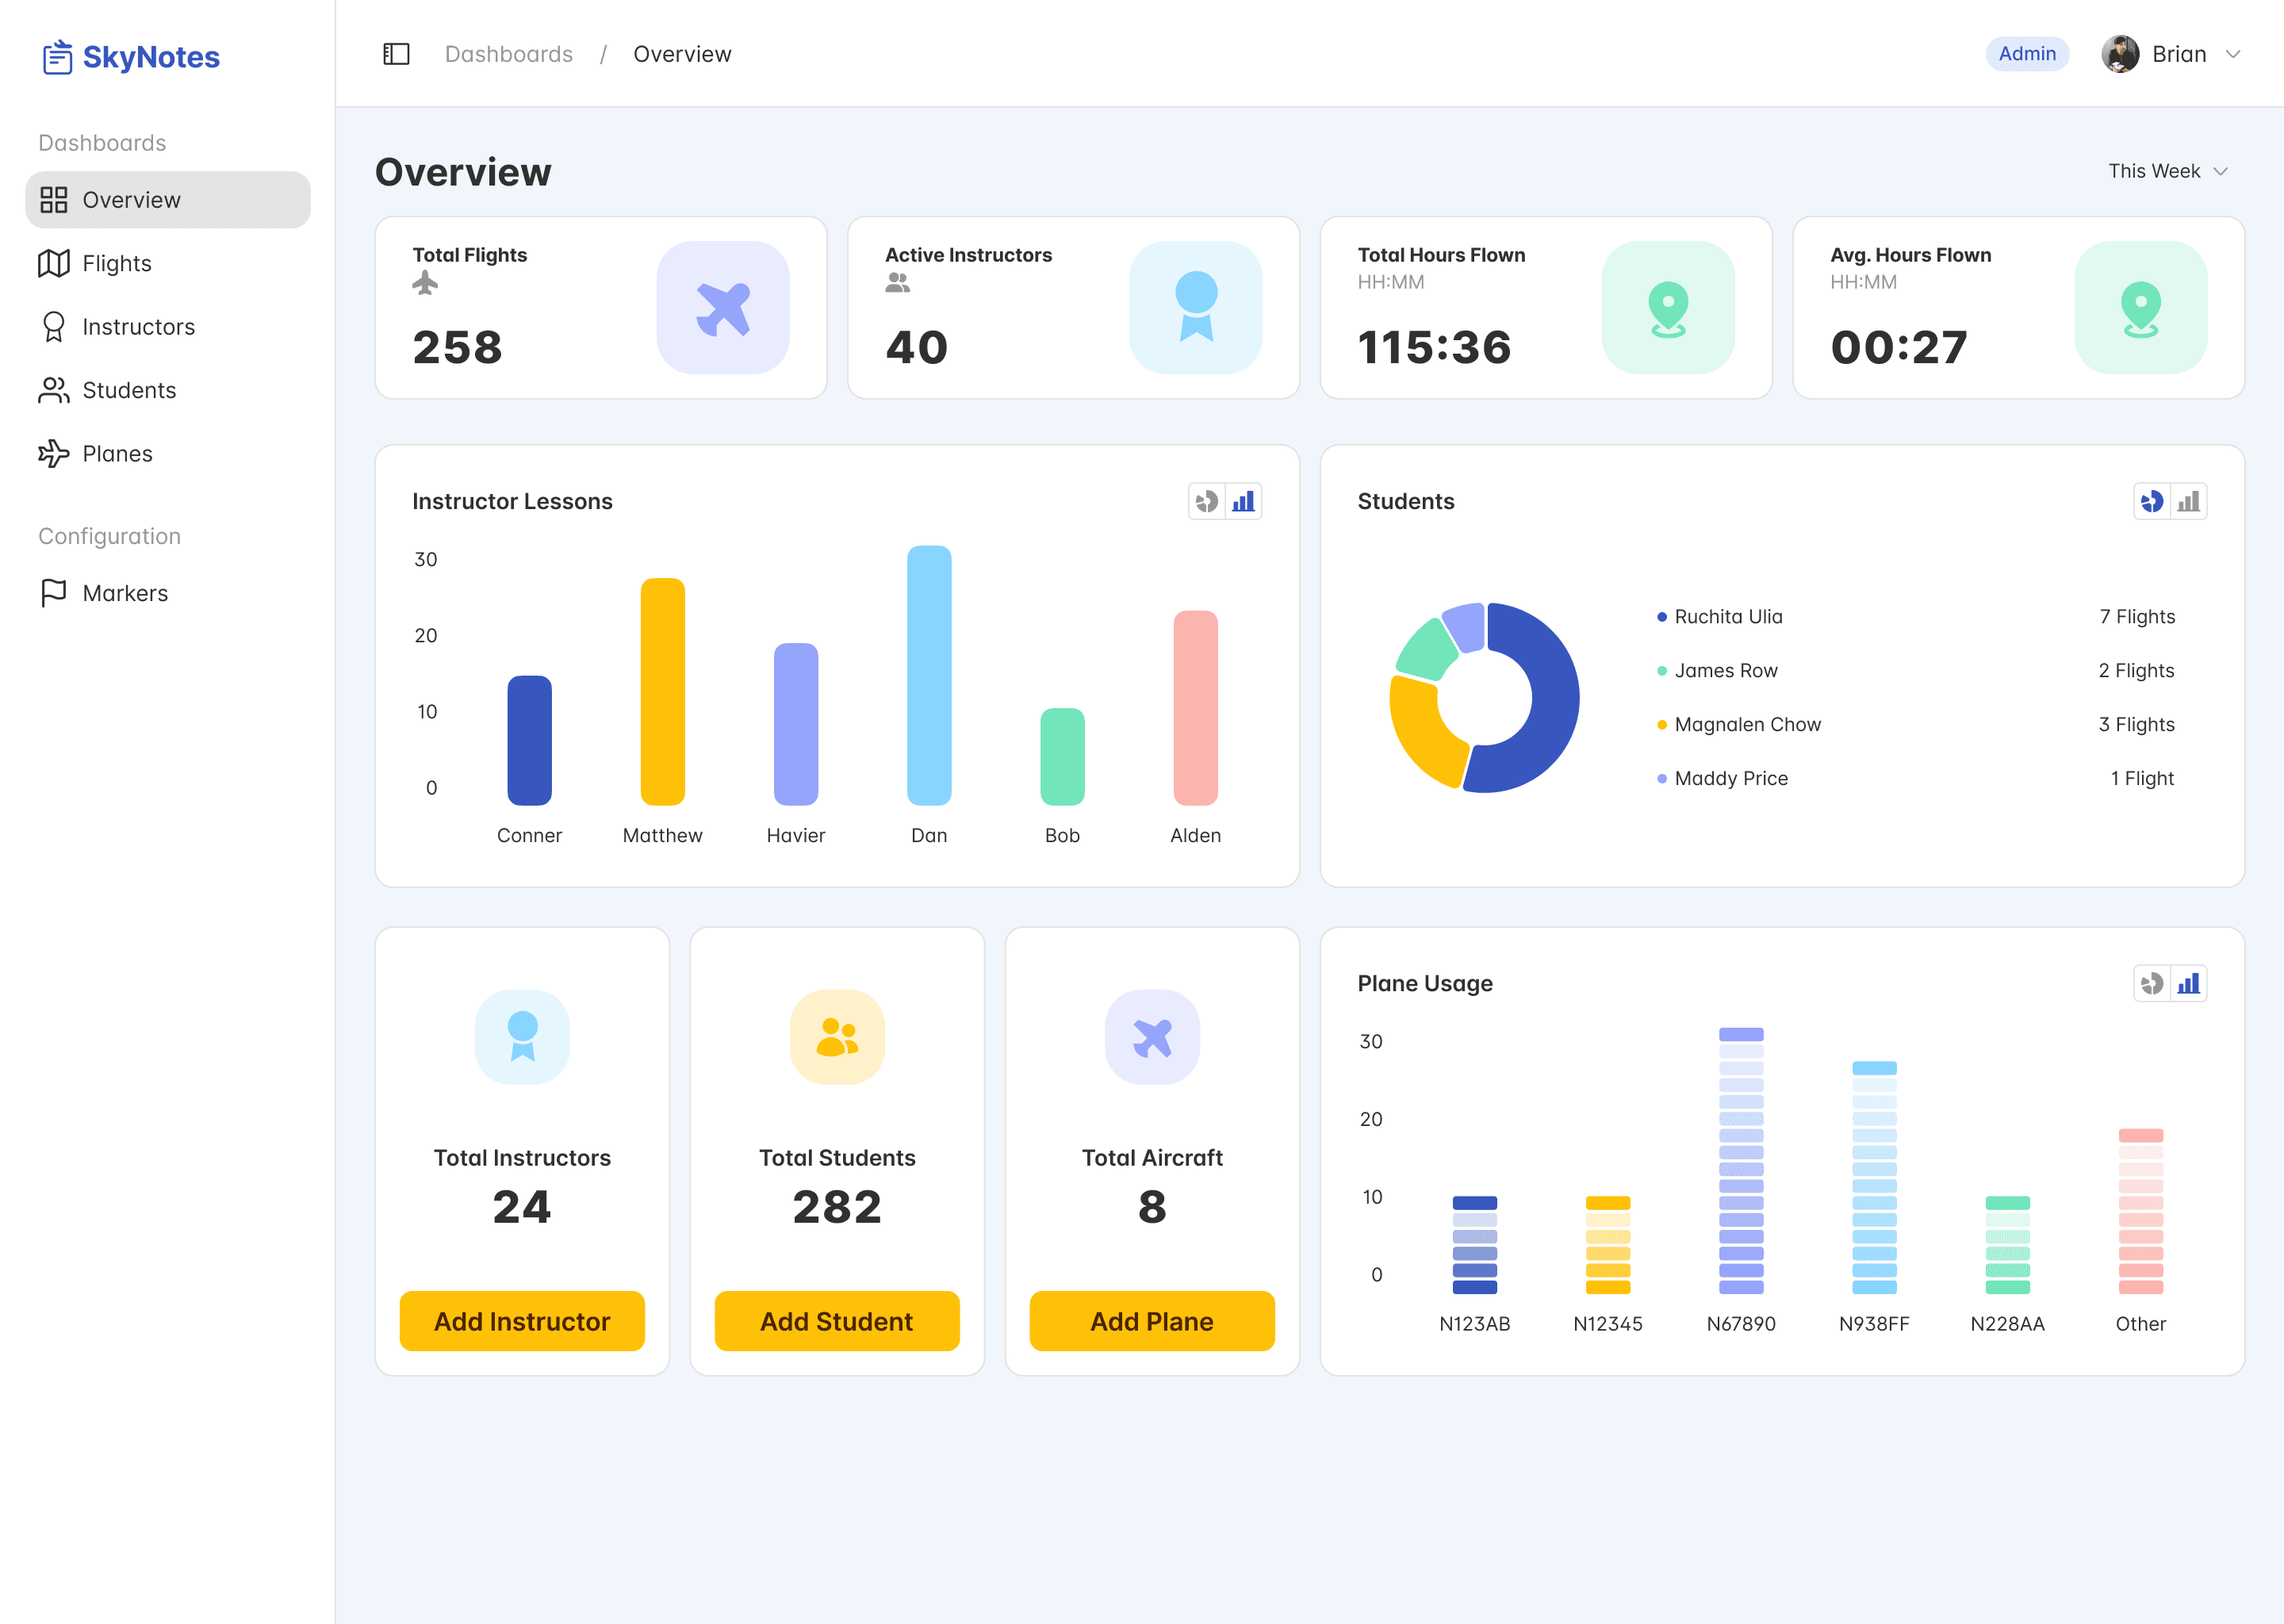
Task: Switch Instructor Lessons to bar chart view
Action: (1243, 502)
